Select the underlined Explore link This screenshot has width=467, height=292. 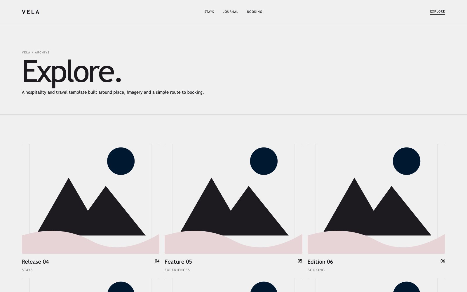click(x=438, y=12)
